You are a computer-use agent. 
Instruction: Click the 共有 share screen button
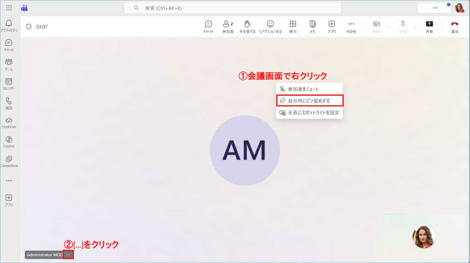[429, 27]
